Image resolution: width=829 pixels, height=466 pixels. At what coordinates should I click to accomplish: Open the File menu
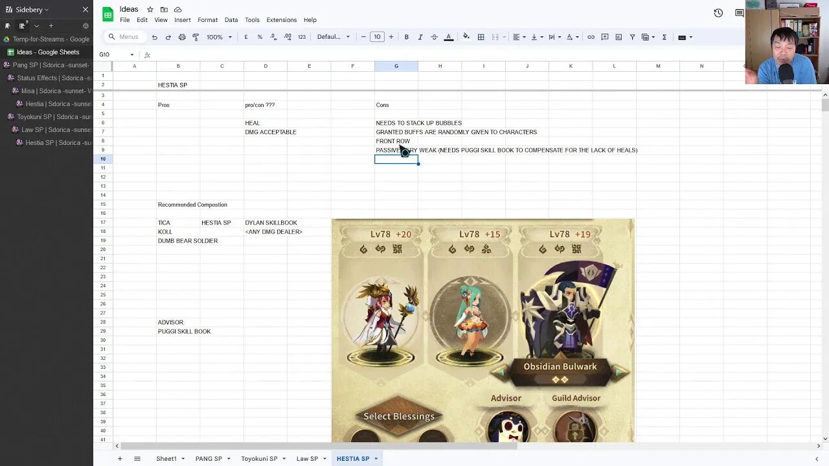click(x=124, y=20)
